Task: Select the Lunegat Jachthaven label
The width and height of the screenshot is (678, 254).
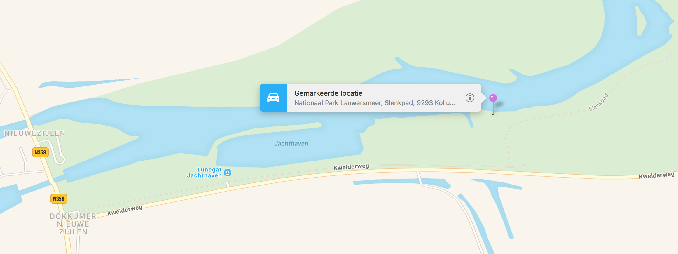Action: 205,173
